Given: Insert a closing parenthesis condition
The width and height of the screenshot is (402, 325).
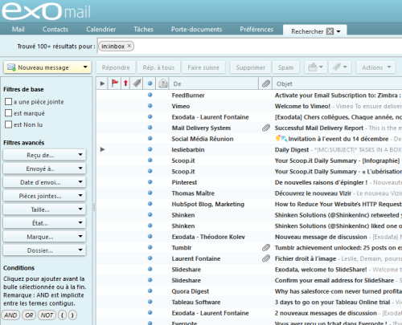Looking at the screenshot, I should pyautogui.click(x=72, y=315).
